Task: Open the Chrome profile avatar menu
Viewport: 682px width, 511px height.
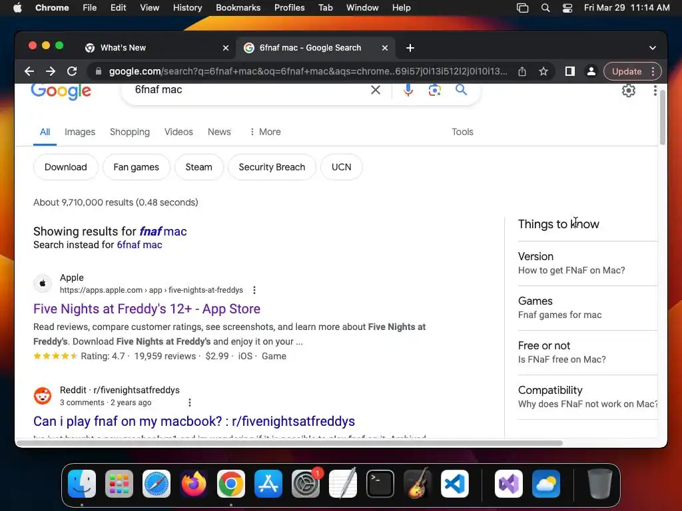Action: (x=591, y=71)
